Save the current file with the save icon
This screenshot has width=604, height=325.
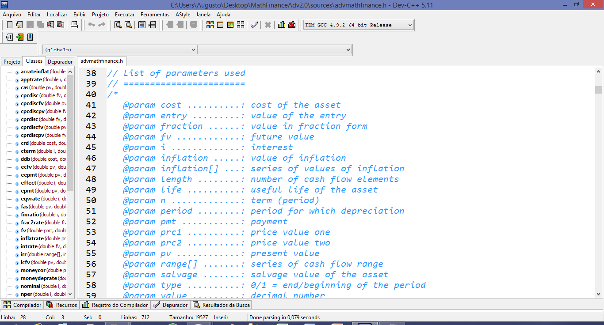pyautogui.click(x=30, y=25)
